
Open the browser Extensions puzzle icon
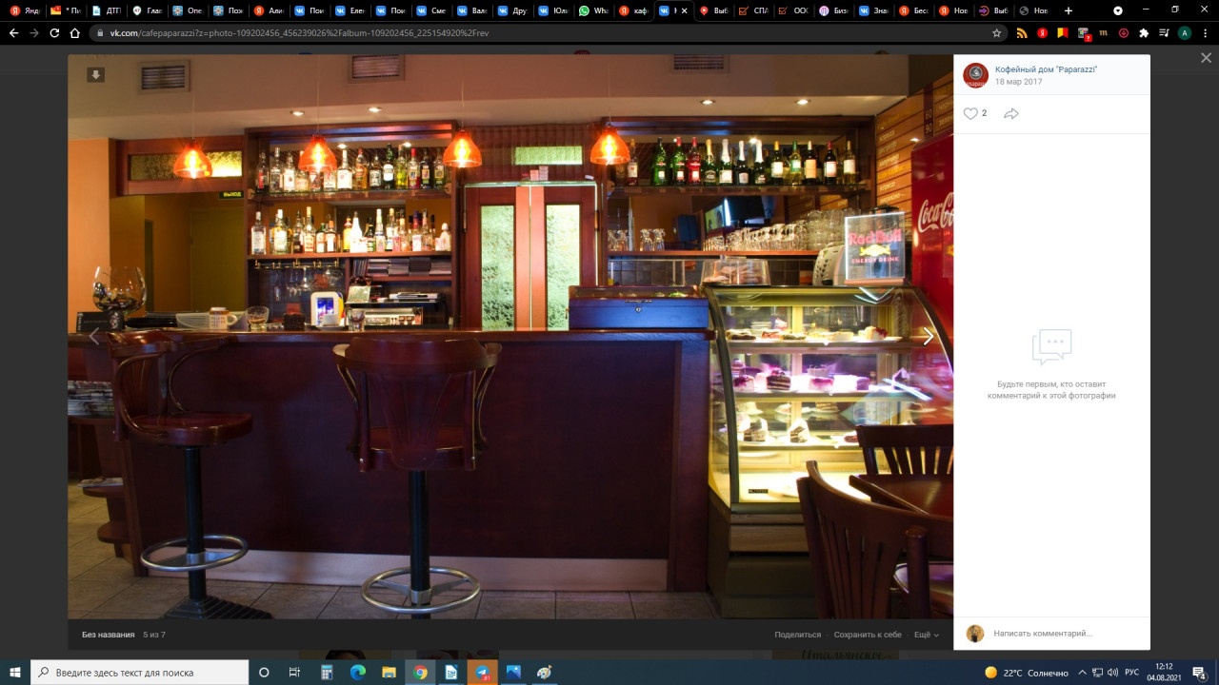(1144, 32)
